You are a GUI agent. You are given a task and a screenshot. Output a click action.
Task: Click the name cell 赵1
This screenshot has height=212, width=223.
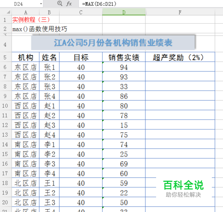coord(50,106)
